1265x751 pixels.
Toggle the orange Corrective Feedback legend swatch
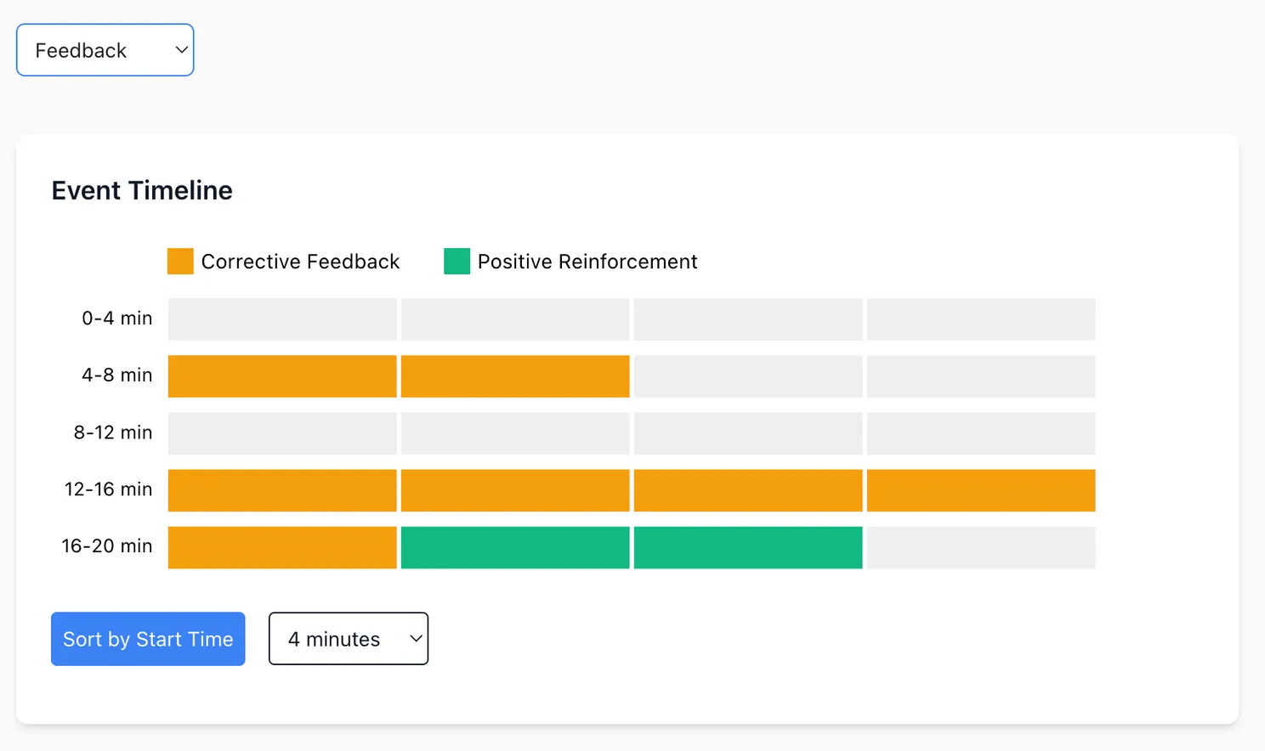pos(180,262)
